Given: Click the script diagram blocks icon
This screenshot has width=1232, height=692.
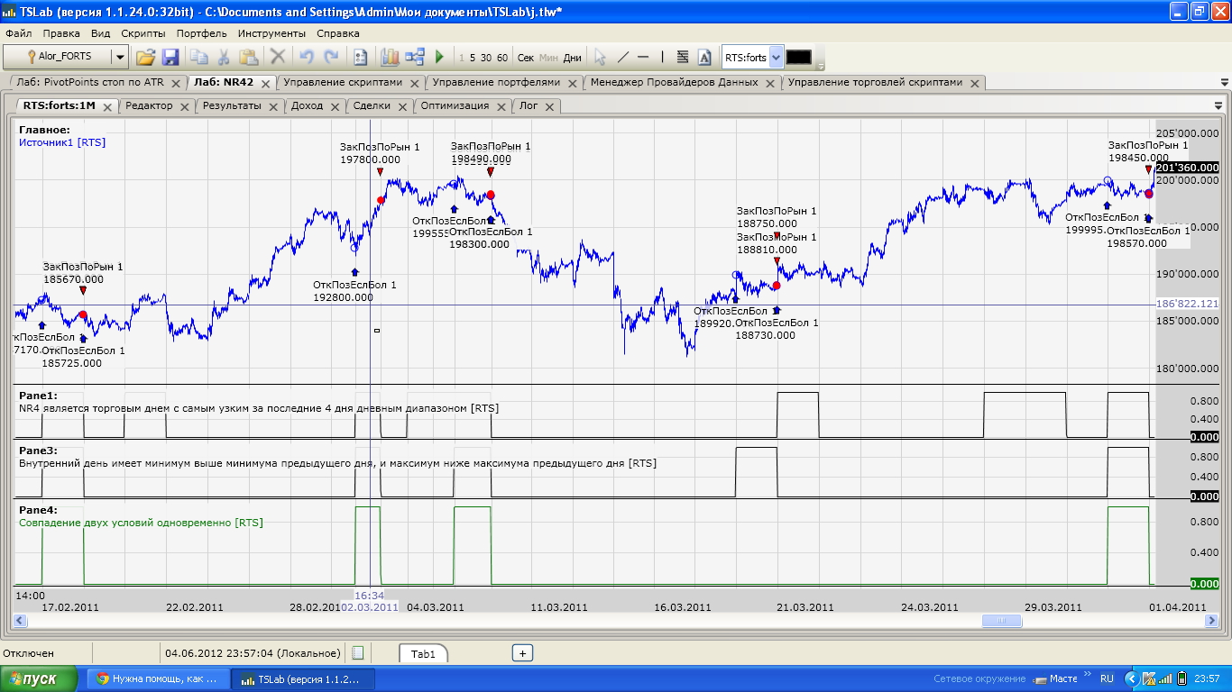Looking at the screenshot, I should [415, 57].
